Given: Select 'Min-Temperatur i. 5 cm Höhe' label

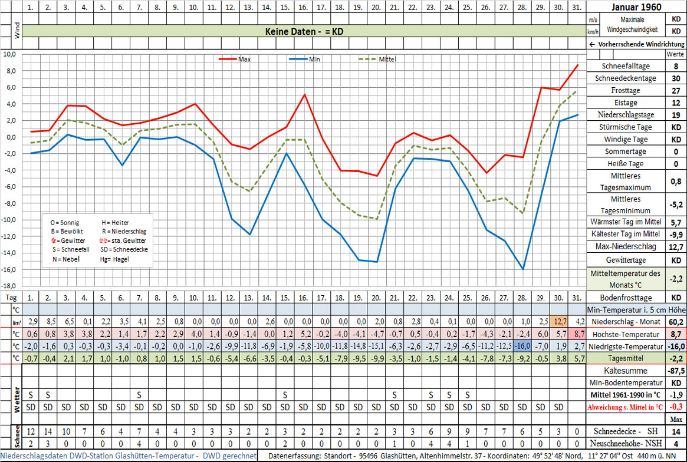Looking at the screenshot, I should click(636, 309).
